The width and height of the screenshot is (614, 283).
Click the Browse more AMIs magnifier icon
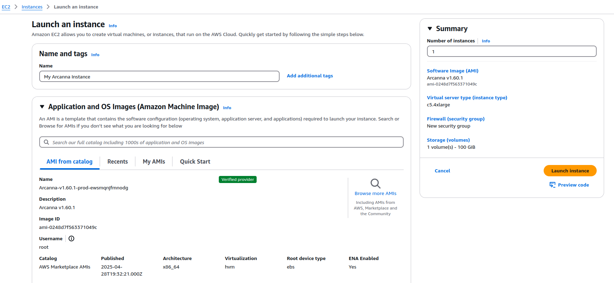tap(375, 183)
